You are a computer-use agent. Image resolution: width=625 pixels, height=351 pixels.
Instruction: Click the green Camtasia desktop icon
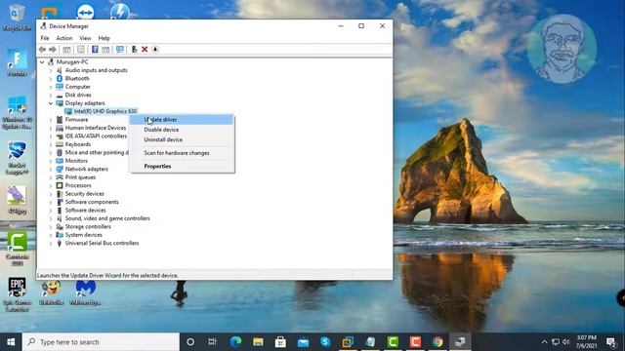(x=18, y=248)
